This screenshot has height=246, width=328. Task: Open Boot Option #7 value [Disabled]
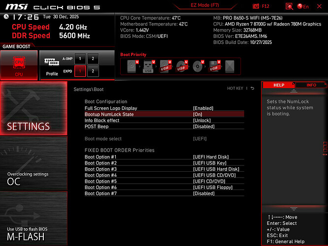tap(204, 193)
